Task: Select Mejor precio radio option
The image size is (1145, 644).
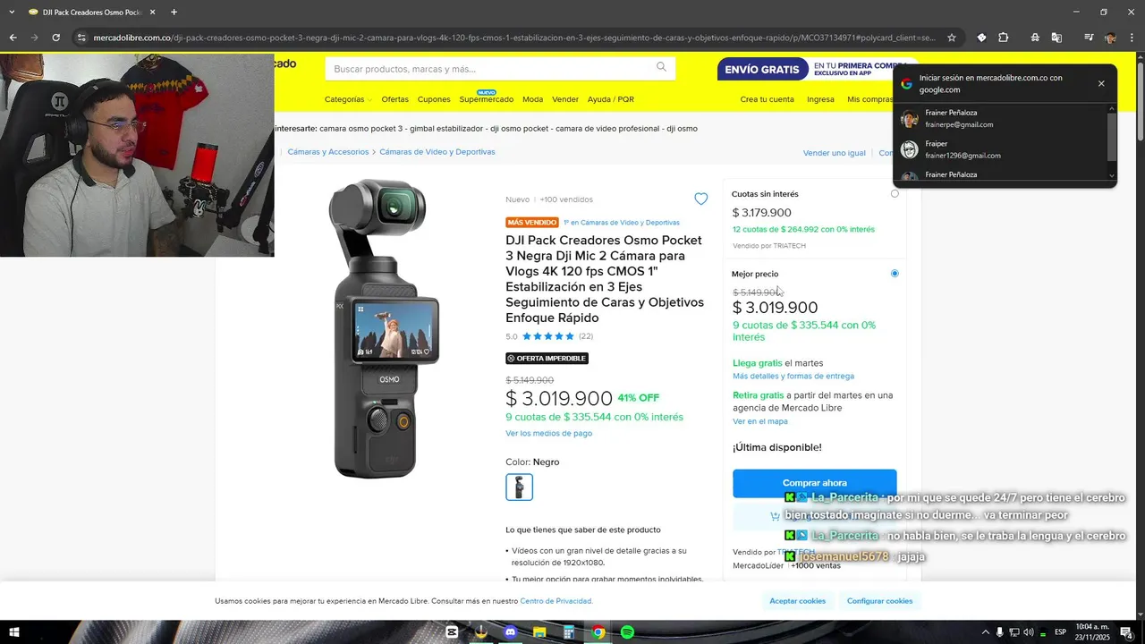Action: [x=895, y=273]
